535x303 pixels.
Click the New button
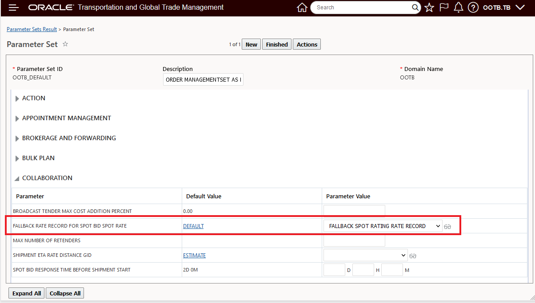(x=252, y=44)
